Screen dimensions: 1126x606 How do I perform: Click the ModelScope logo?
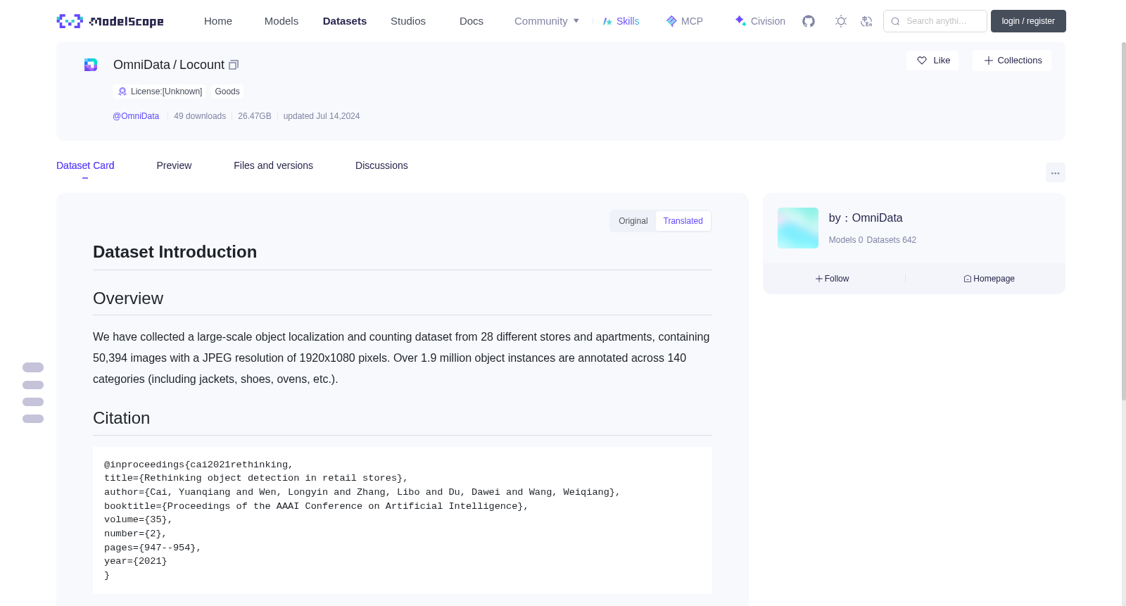[x=110, y=21]
